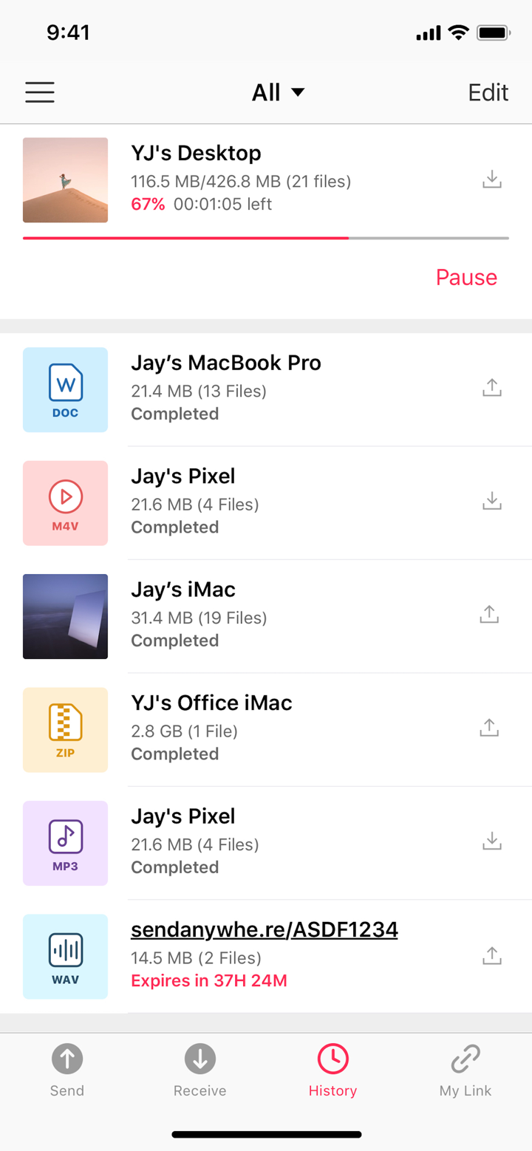Enter Edit mode for transfer list

pos(488,92)
